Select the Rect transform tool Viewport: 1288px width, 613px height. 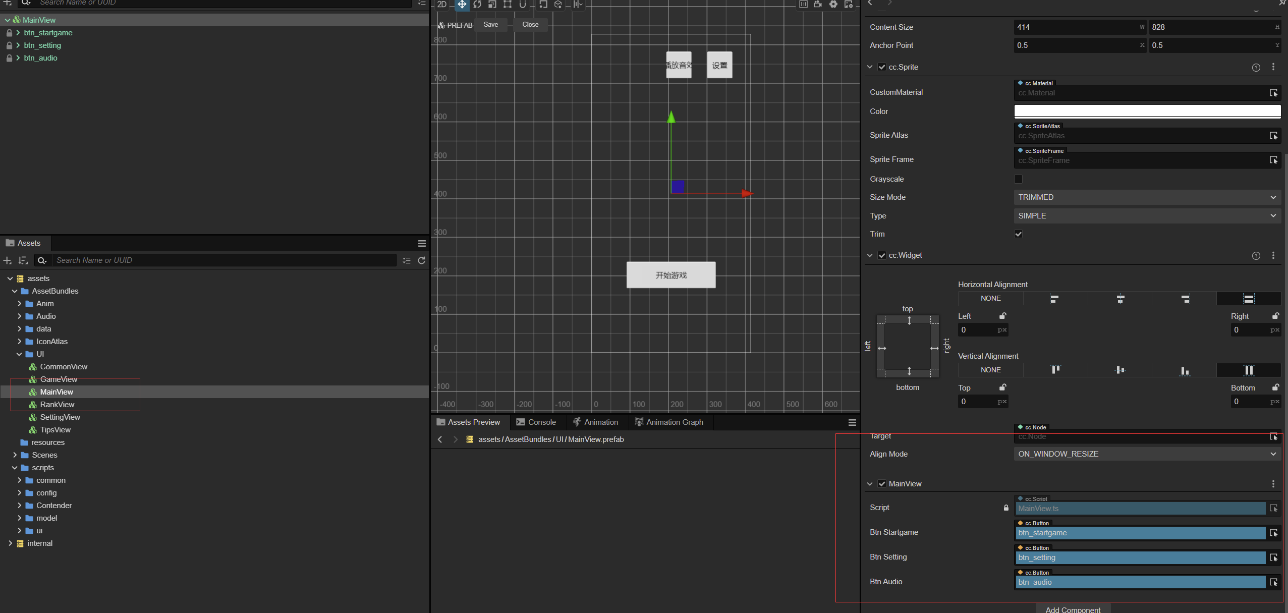point(508,5)
